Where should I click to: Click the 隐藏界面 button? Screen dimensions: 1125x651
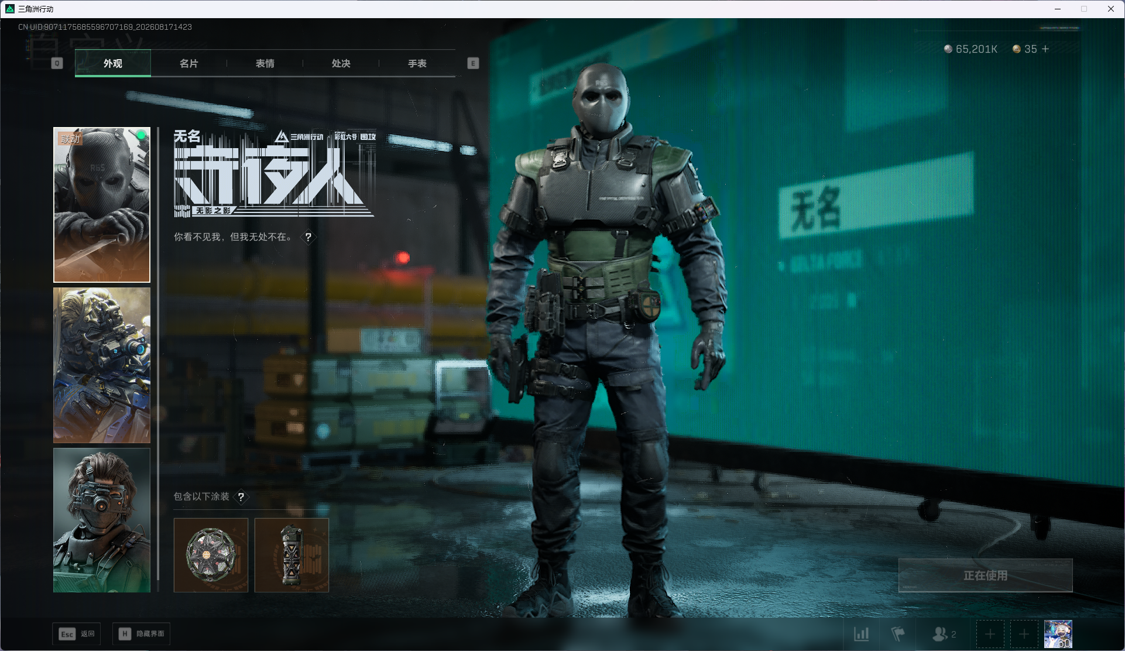(x=142, y=634)
